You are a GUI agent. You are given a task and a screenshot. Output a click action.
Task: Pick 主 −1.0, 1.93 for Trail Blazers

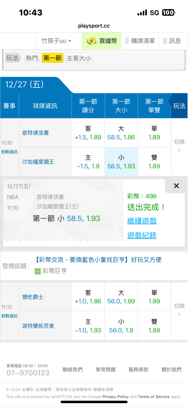coord(88,326)
